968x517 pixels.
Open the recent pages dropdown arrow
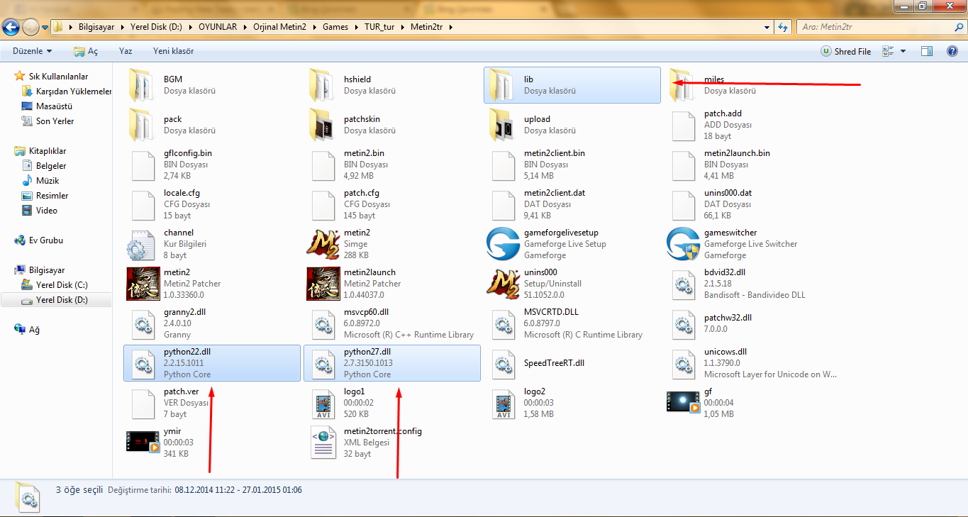45,28
